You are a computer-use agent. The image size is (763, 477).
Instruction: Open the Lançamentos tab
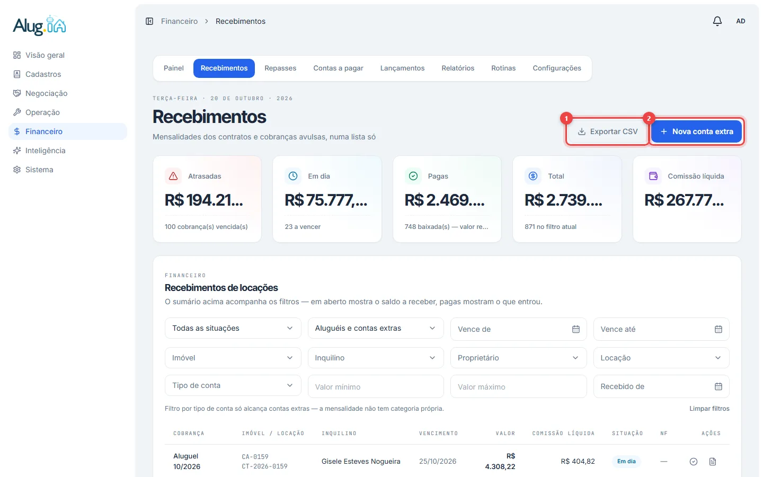point(402,68)
